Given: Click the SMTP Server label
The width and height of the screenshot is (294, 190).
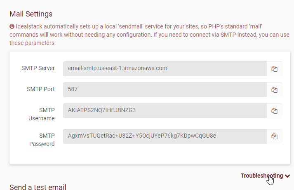Looking at the screenshot, I should (x=38, y=68).
